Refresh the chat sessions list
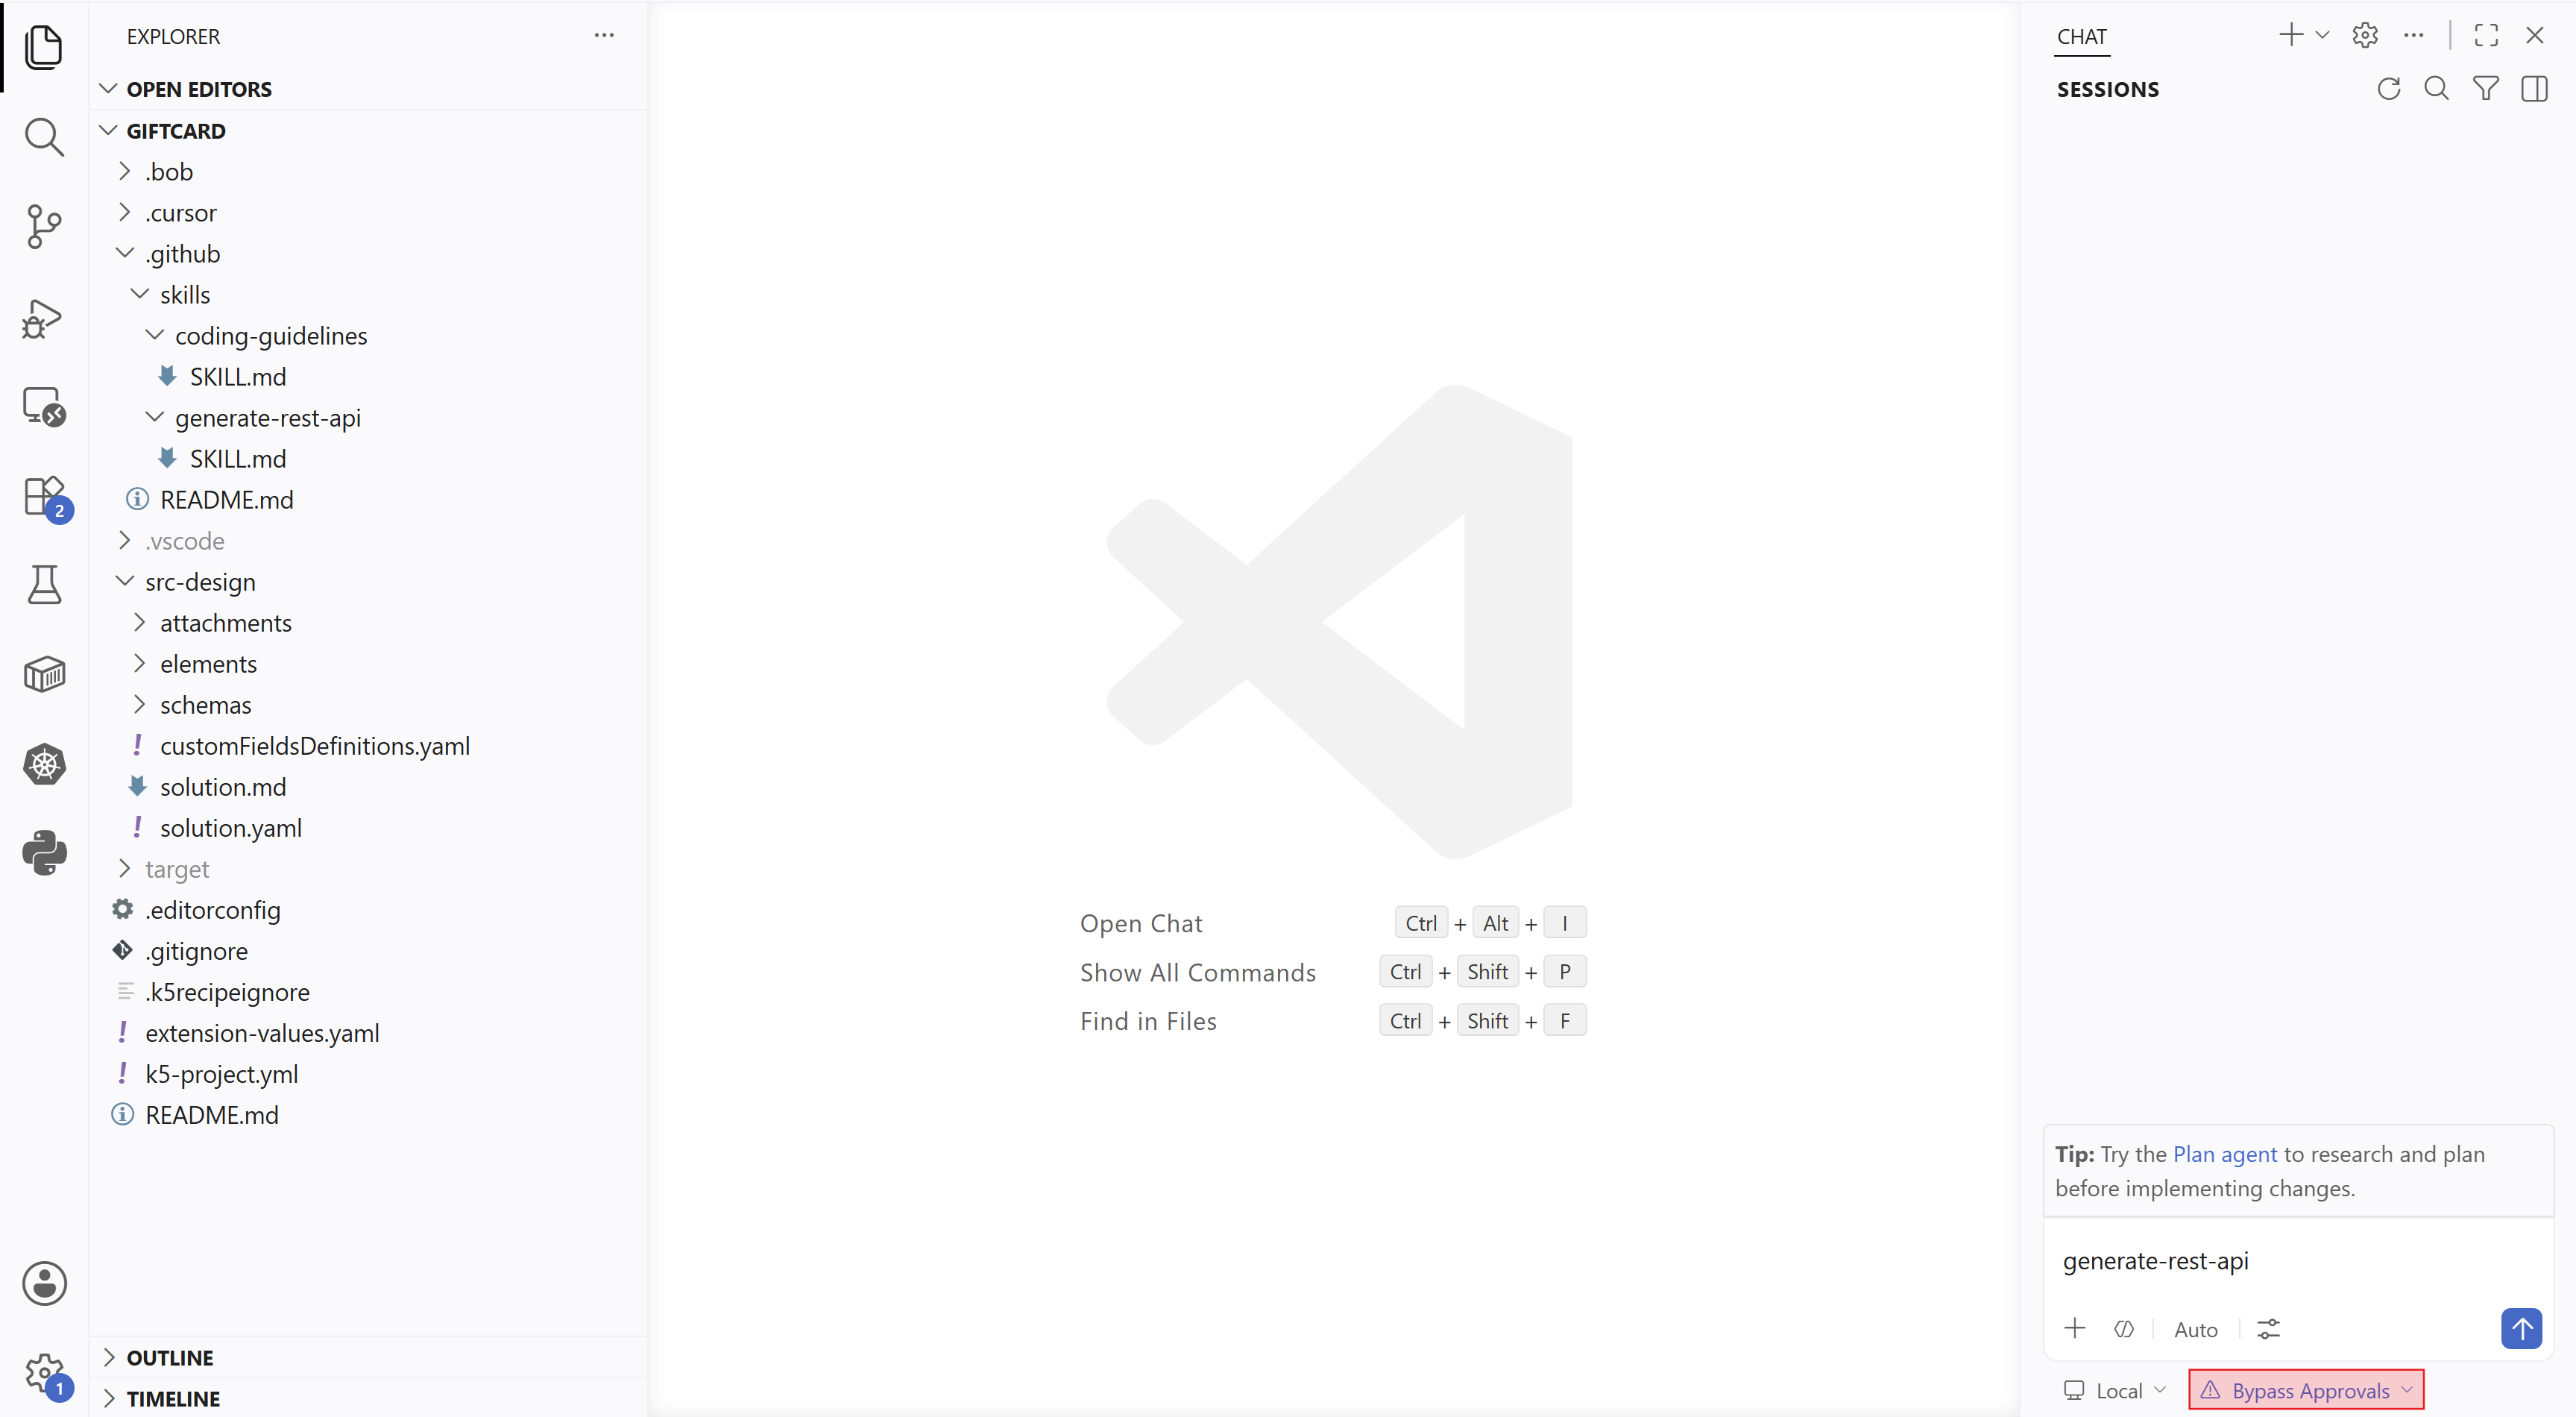The height and width of the screenshot is (1417, 2576). pyautogui.click(x=2389, y=89)
